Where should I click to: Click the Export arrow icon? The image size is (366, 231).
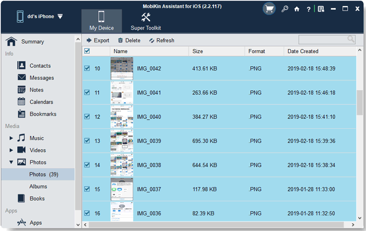tap(89, 40)
